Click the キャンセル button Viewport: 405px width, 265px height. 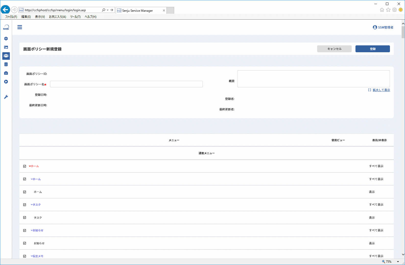334,49
